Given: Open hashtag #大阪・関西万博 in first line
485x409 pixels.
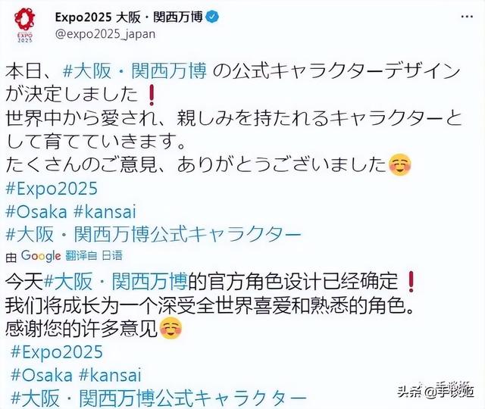Looking at the screenshot, I should (135, 71).
